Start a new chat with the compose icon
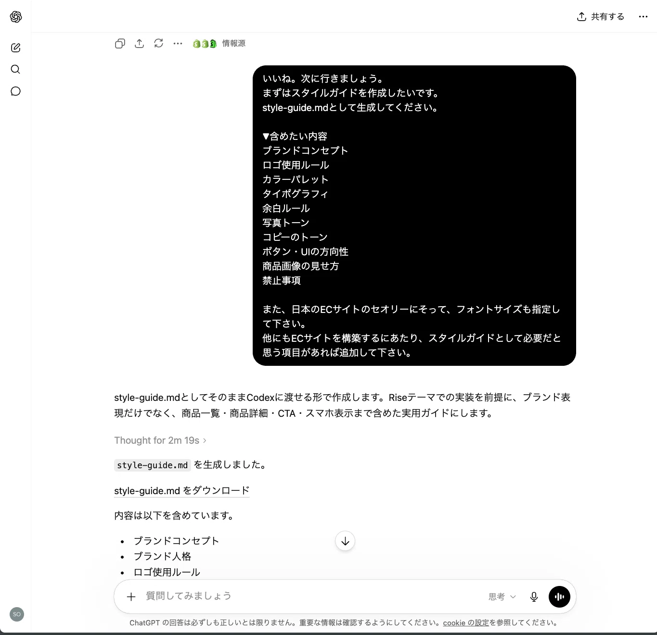 [15, 48]
